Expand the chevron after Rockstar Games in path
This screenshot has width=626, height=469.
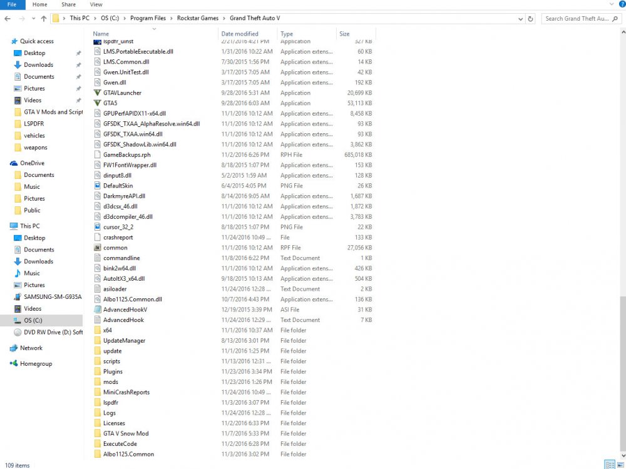[224, 18]
